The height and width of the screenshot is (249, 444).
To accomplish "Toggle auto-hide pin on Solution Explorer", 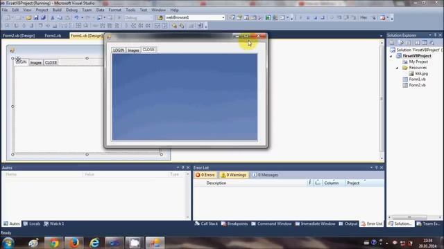I will (435, 35).
